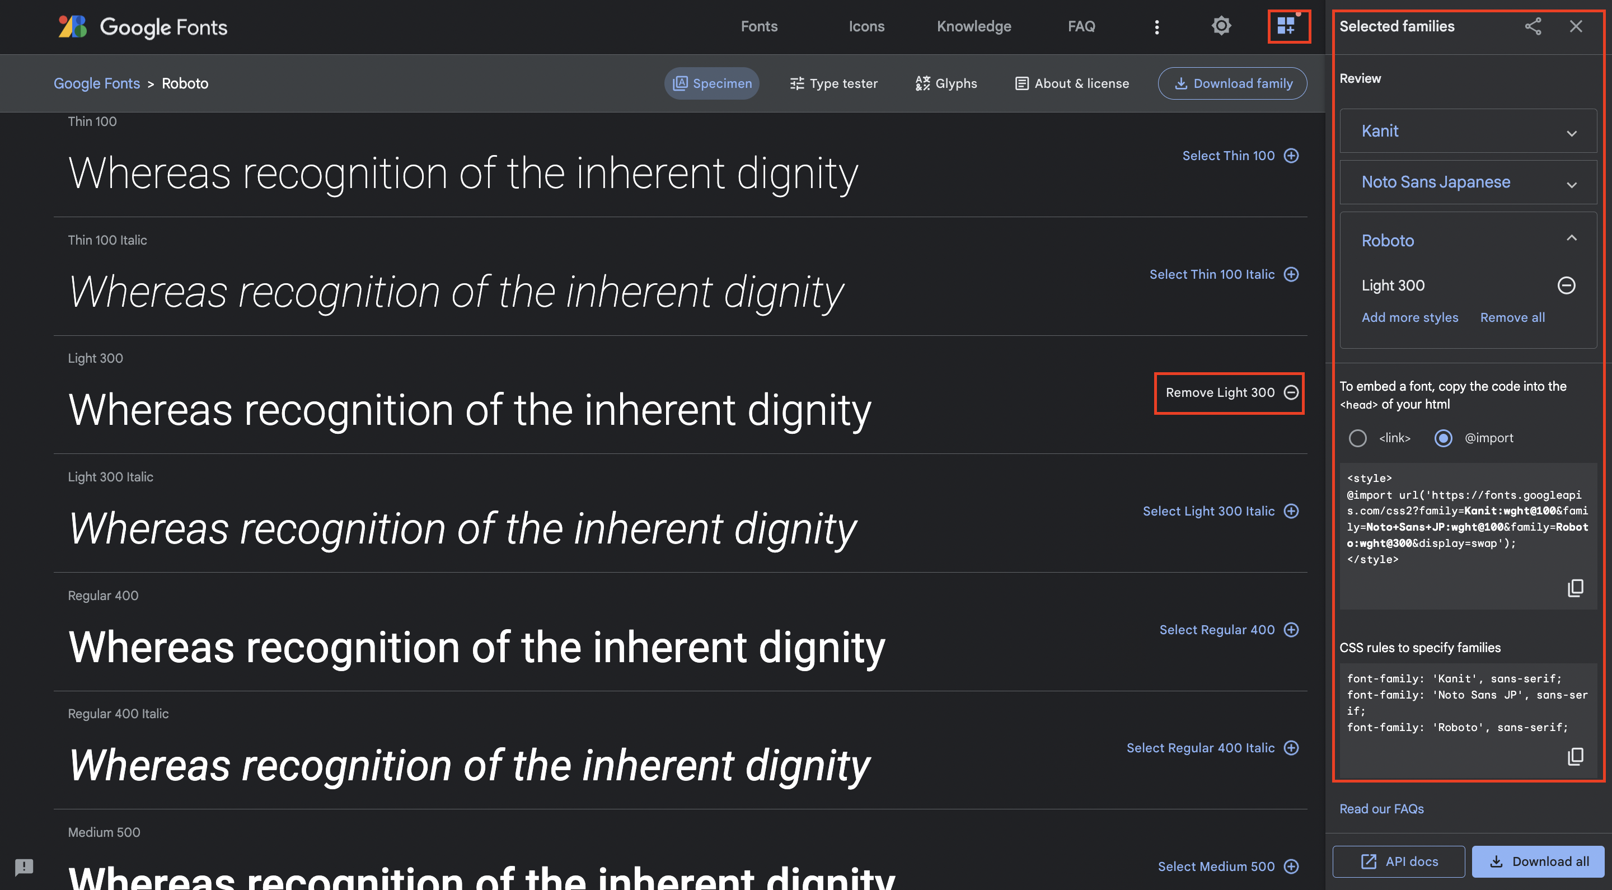Click Remove Light 300 text

coord(1220,392)
